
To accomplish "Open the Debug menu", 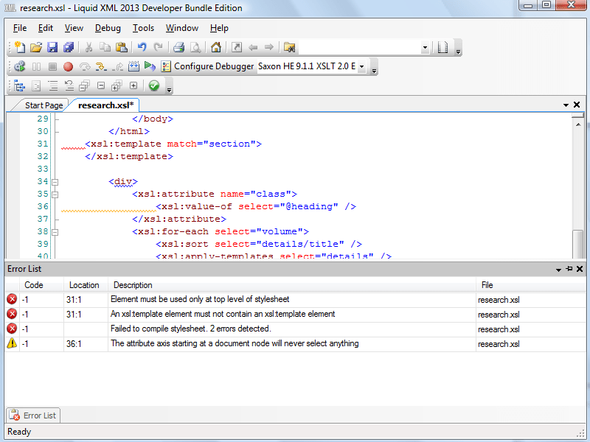I will coord(108,28).
